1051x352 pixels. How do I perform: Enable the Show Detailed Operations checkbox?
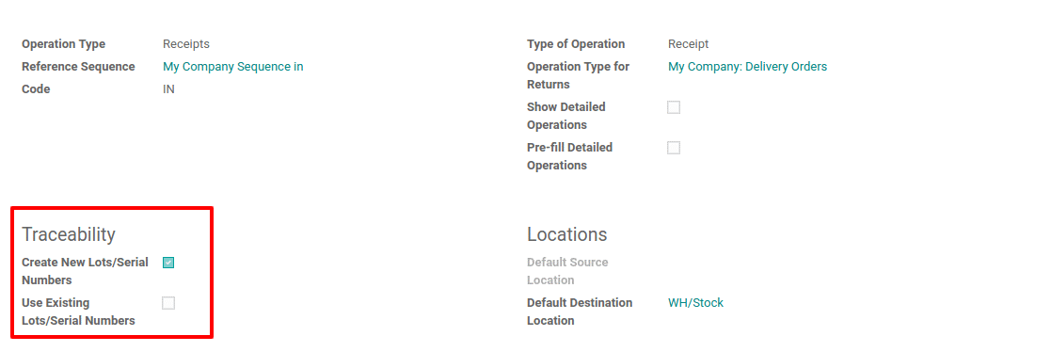coord(674,107)
